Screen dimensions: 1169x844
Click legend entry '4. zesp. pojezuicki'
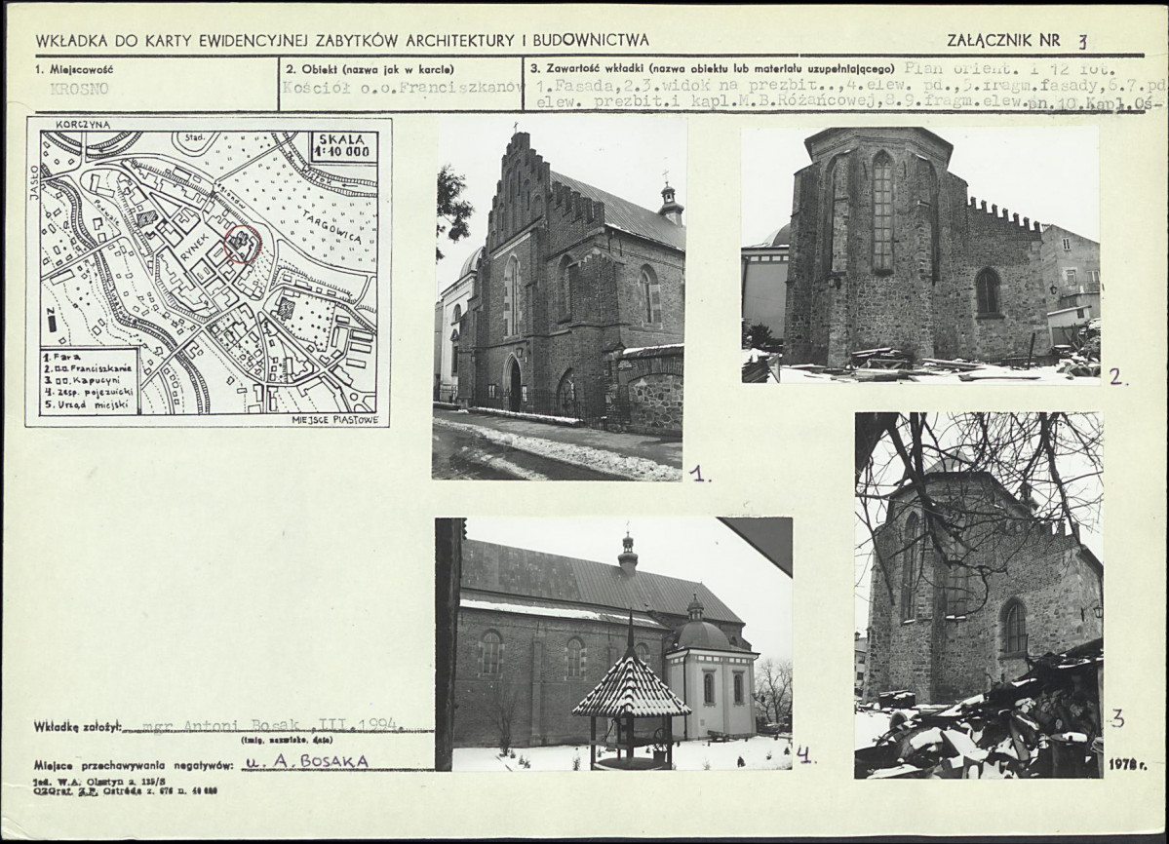pyautogui.click(x=88, y=392)
